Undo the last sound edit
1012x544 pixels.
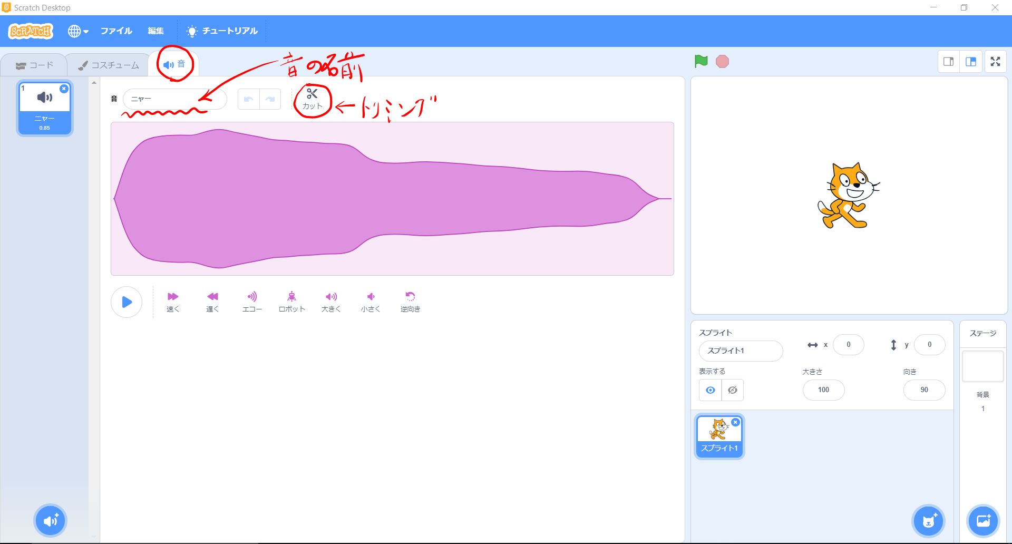[x=249, y=99]
